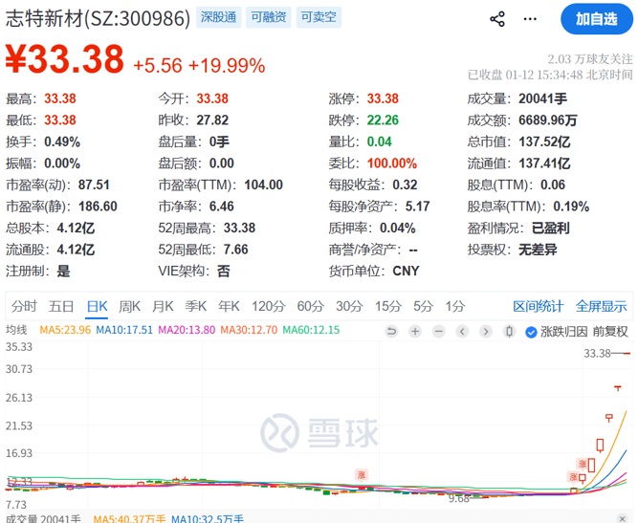This screenshot has width=638, height=523.
Task: Switch to the 分时 chart tab
Action: pyautogui.click(x=24, y=306)
